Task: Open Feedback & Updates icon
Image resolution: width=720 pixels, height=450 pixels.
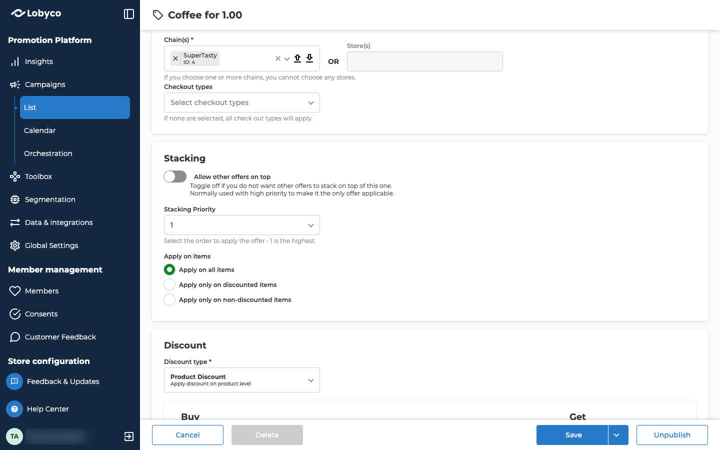Action: point(14,381)
